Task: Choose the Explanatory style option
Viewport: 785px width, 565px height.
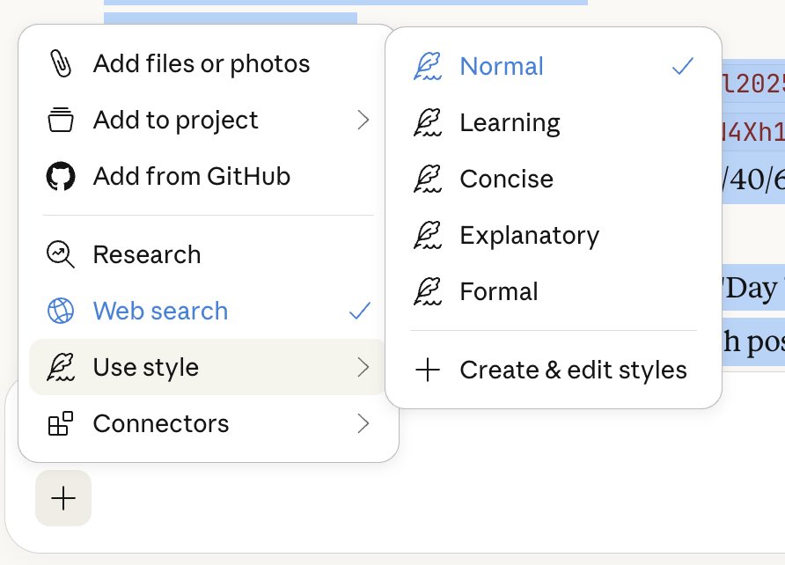Action: (529, 235)
